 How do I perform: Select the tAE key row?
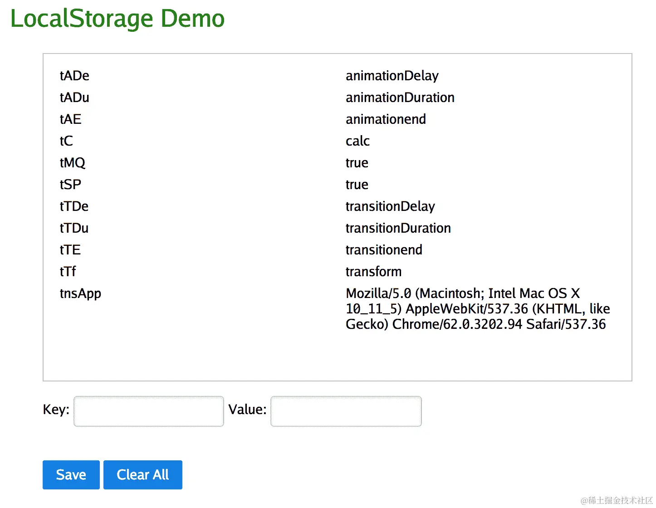tap(70, 119)
